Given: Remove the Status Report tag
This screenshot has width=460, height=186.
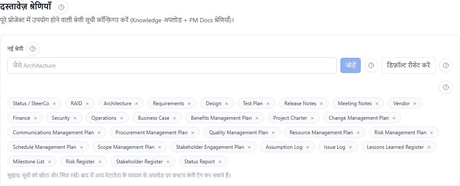Looking at the screenshot, I should (x=220, y=162).
